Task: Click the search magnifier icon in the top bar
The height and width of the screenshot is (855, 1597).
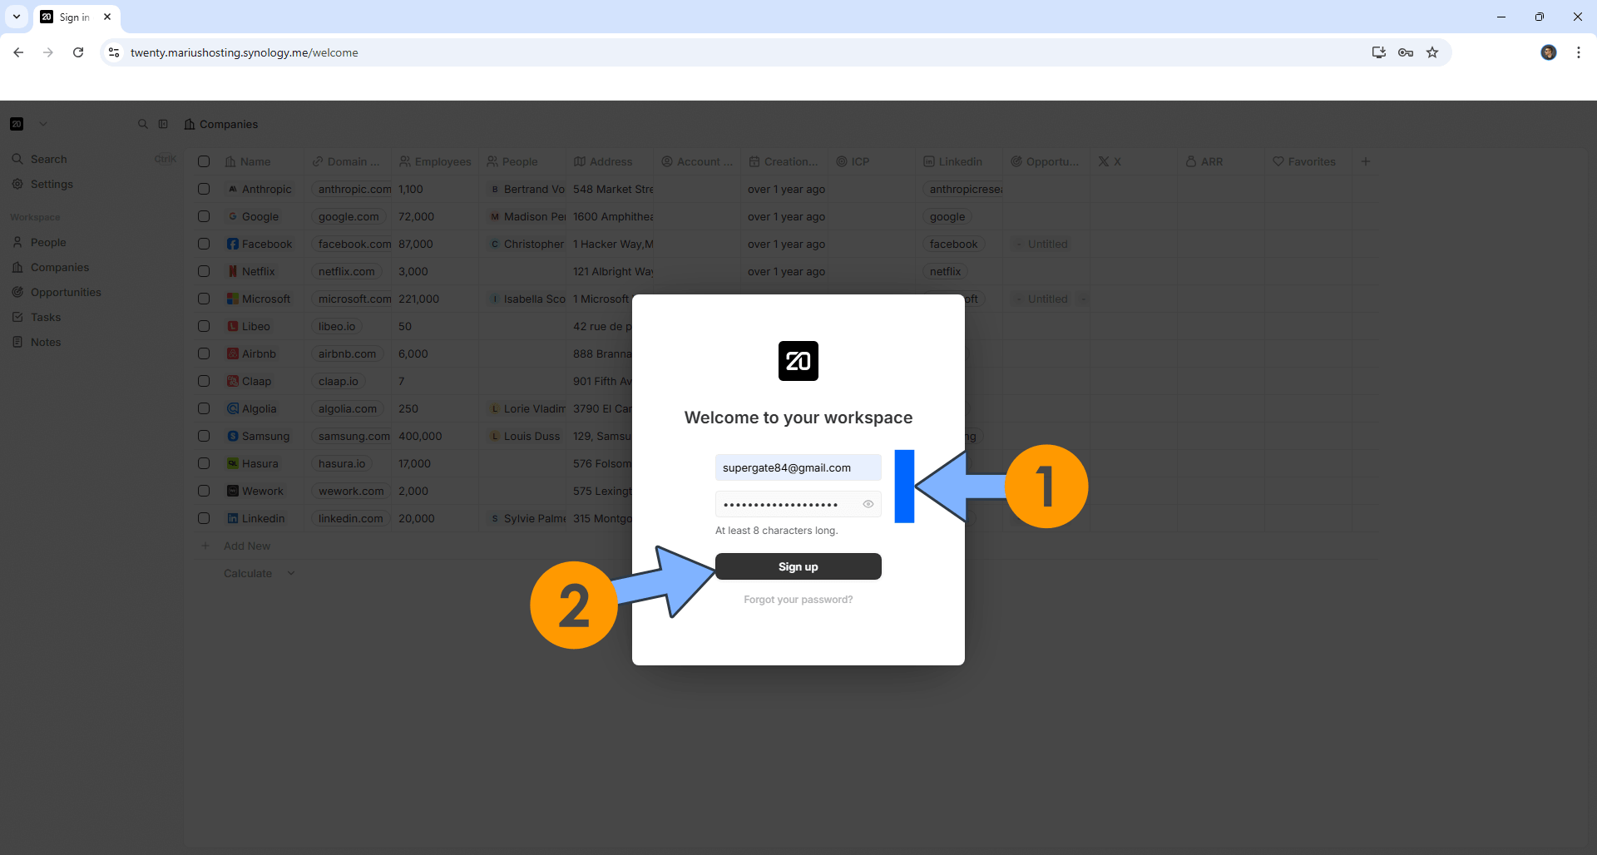Action: (142, 124)
